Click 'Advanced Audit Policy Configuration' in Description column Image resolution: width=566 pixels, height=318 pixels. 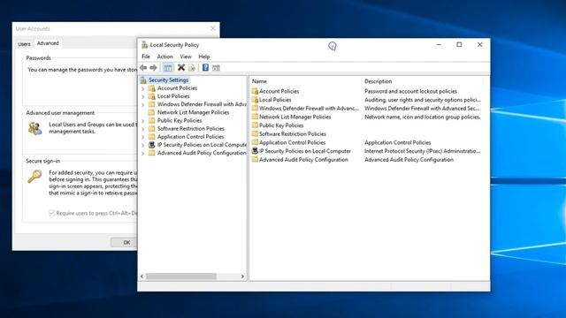(x=409, y=160)
